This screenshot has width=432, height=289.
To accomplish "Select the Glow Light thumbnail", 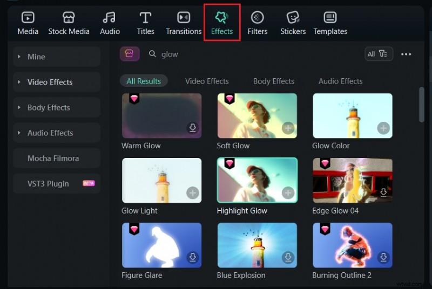I will [x=161, y=181].
